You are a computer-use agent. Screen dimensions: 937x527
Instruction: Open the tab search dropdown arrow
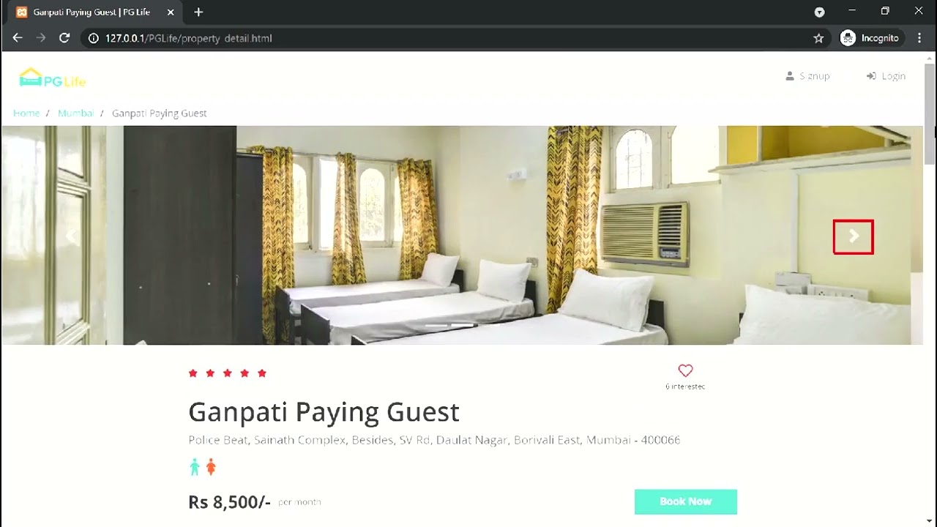tap(820, 12)
